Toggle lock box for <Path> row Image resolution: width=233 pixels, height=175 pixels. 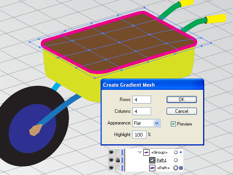[118, 168]
